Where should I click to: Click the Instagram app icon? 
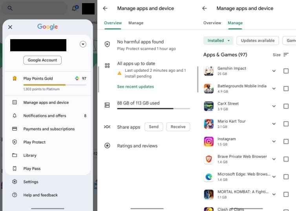pos(209,141)
